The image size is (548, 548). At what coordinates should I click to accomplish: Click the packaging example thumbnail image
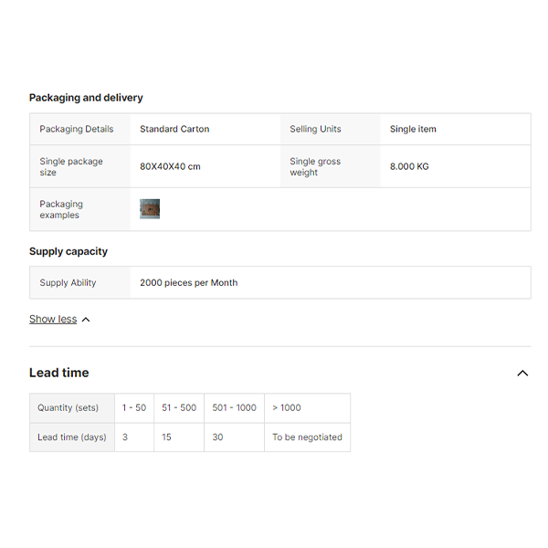coord(150,209)
